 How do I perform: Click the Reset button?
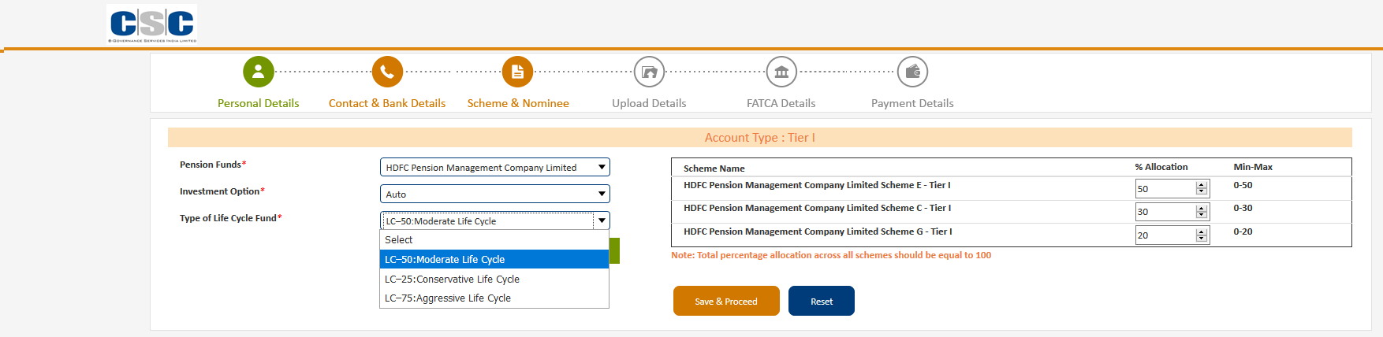822,301
